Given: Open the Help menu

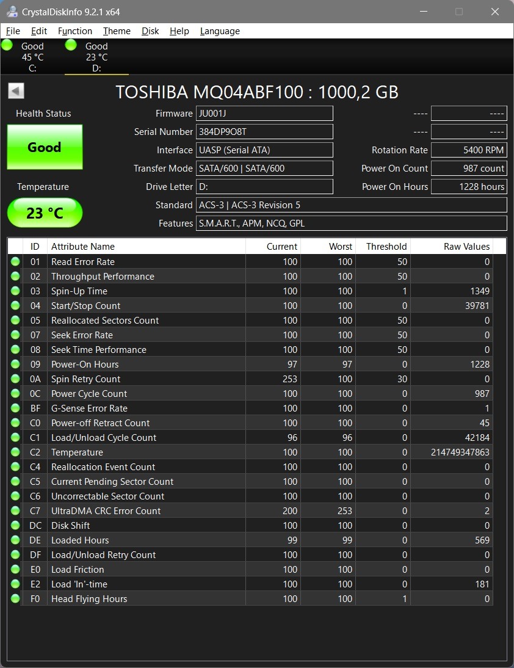Looking at the screenshot, I should [x=179, y=31].
